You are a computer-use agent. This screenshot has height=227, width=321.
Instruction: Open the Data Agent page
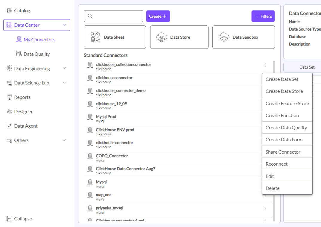click(26, 126)
